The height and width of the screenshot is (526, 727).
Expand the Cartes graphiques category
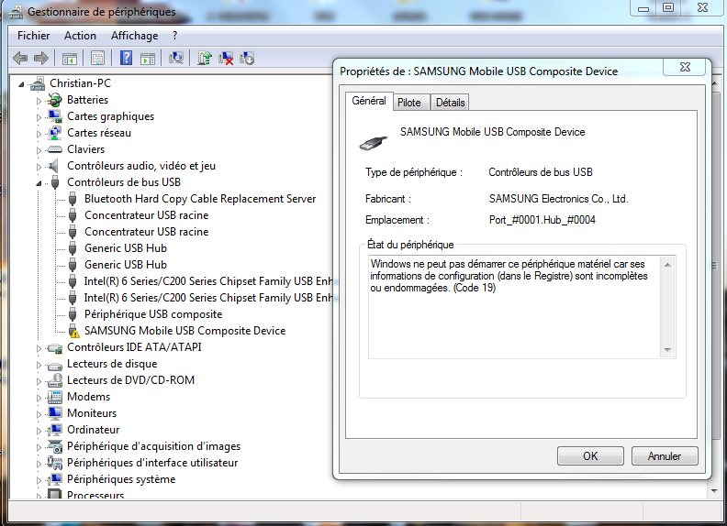point(39,116)
